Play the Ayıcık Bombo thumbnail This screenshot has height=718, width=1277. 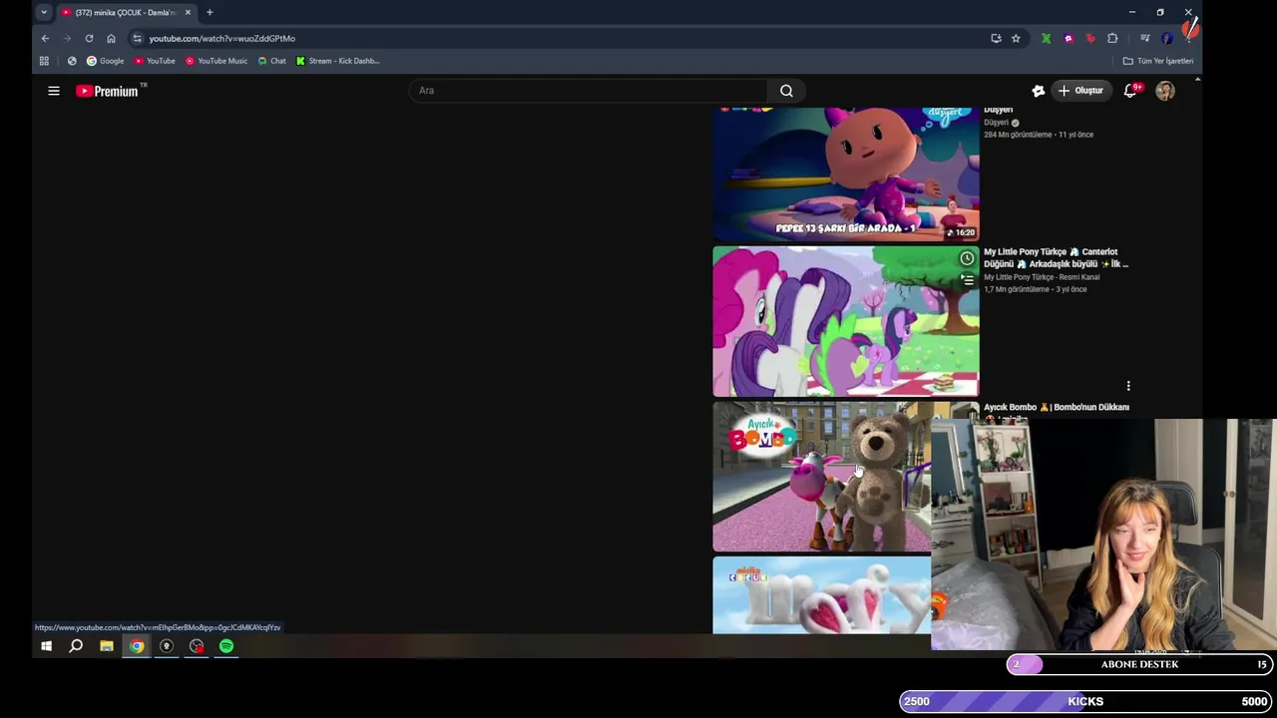click(x=822, y=477)
